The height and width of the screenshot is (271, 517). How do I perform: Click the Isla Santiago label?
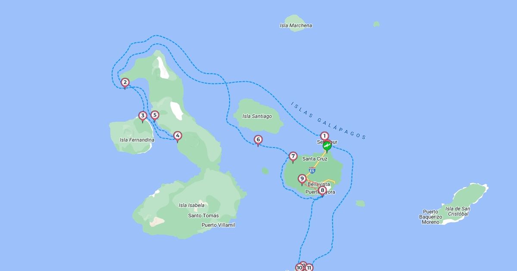pos(257,116)
